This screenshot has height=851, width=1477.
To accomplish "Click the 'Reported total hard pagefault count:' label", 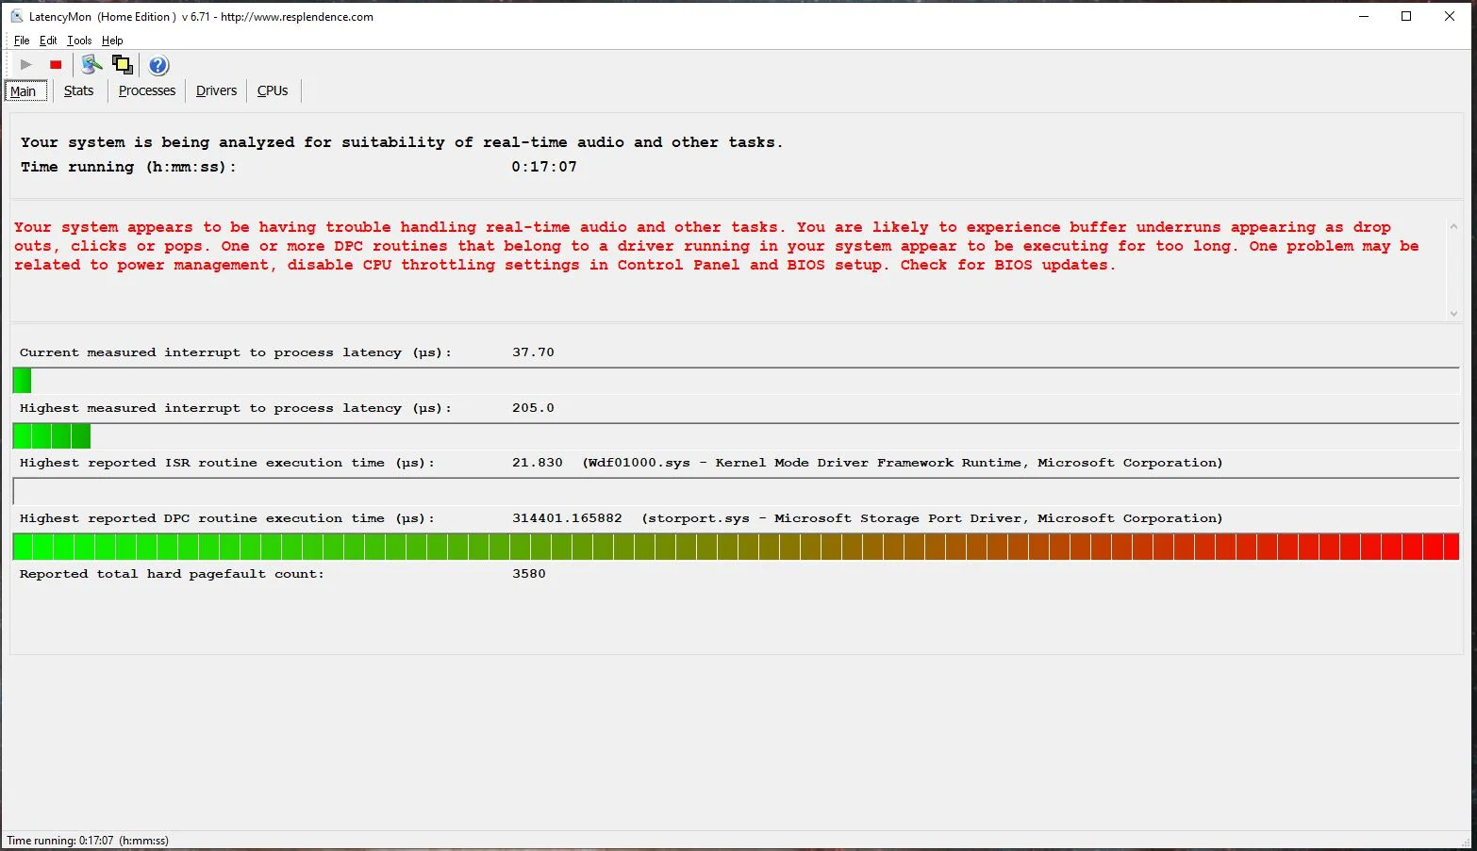I will (x=172, y=574).
